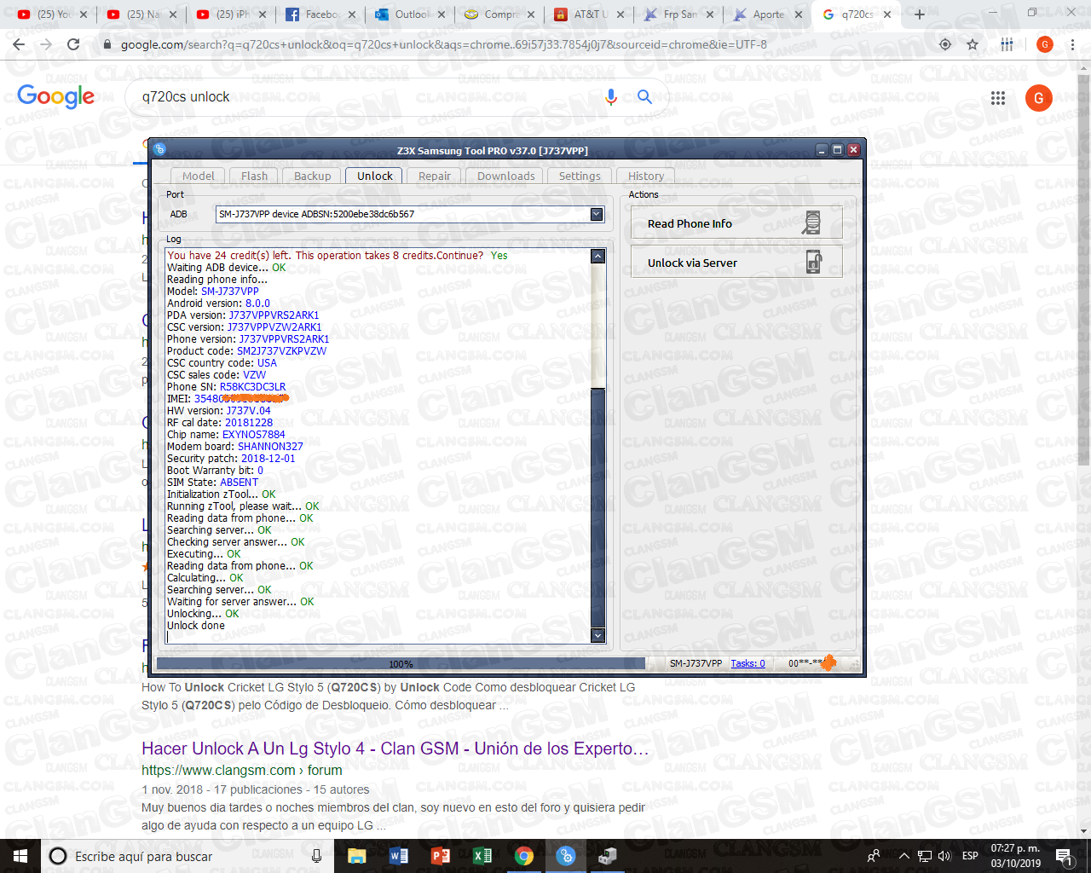Show hidden tray icons
This screenshot has width=1091, height=873.
tap(903, 856)
